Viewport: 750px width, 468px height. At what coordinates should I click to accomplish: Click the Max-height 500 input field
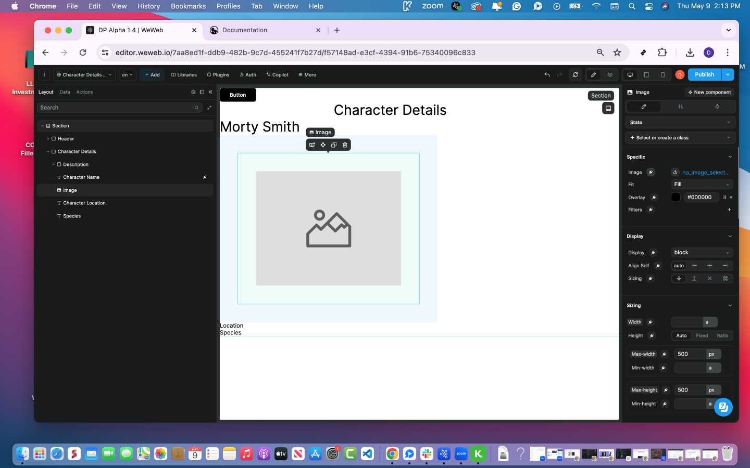(x=690, y=390)
